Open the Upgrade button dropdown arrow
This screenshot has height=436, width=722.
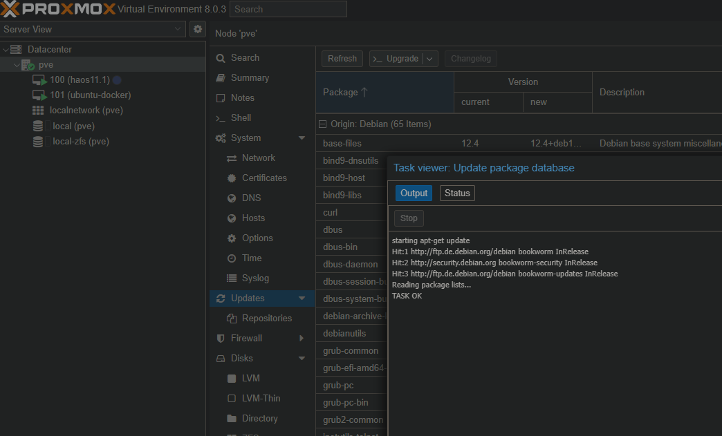(x=430, y=59)
